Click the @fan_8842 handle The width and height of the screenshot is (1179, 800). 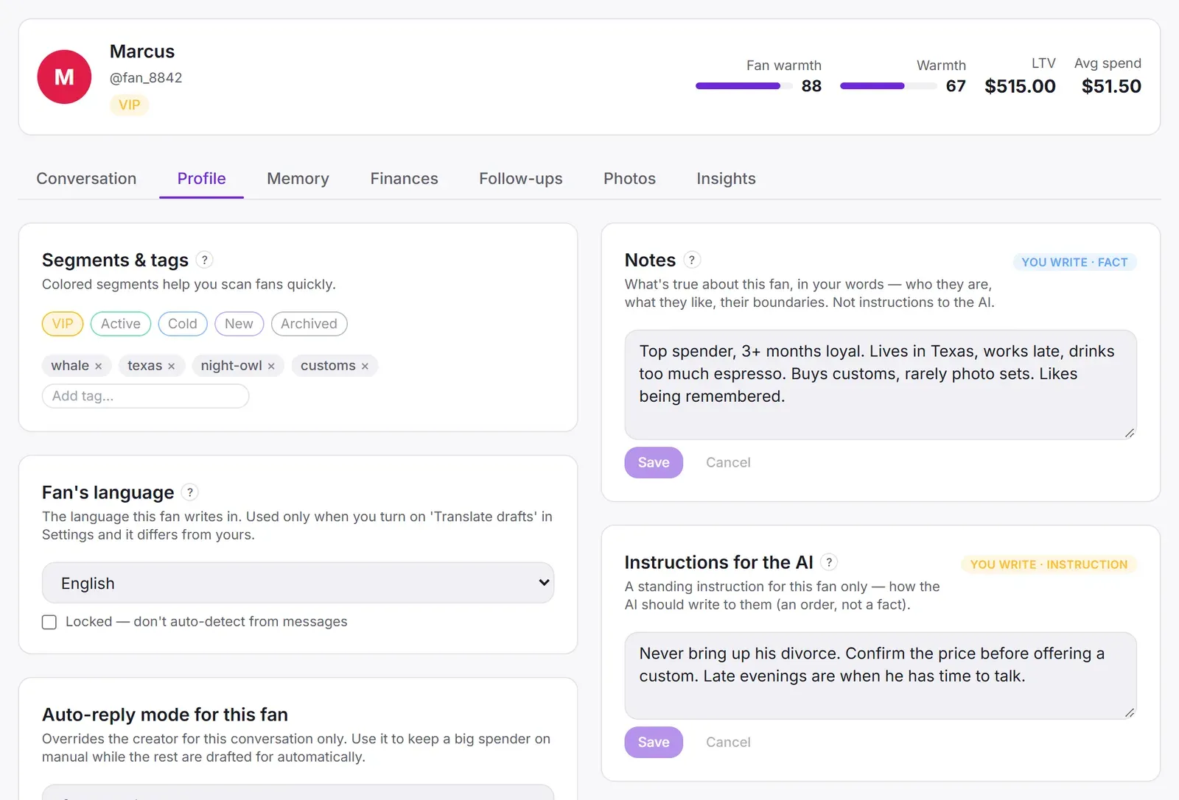(x=146, y=78)
